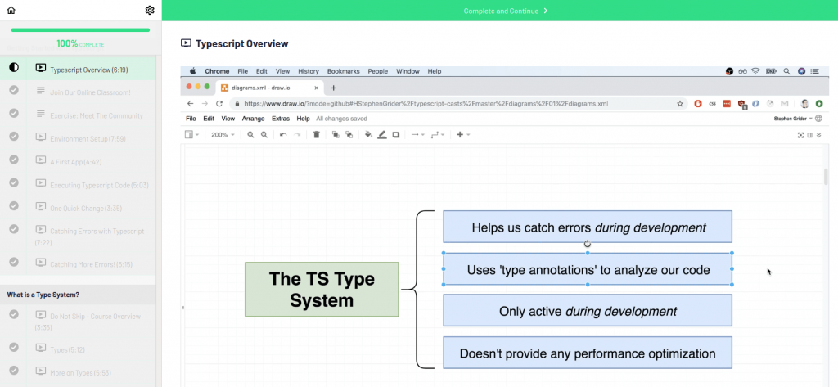Open the draw.io view layout dropdown

(x=191, y=135)
